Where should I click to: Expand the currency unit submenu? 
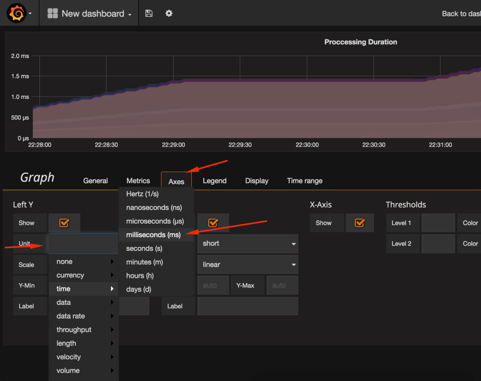click(84, 275)
